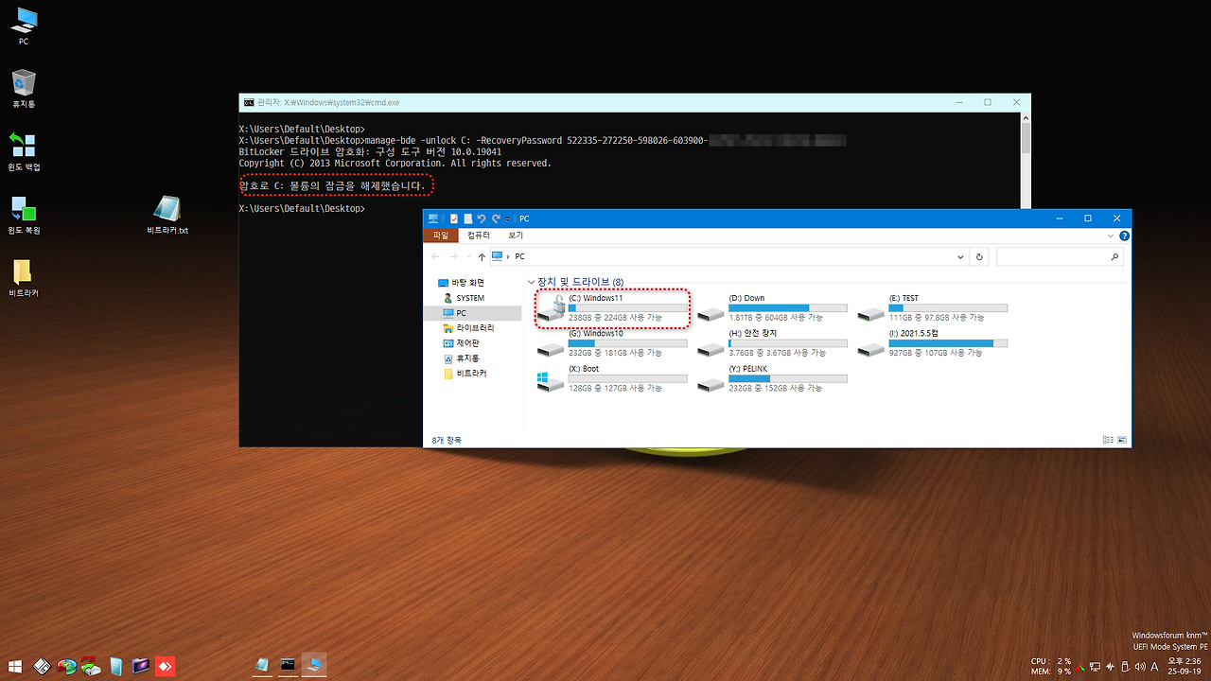This screenshot has width=1211, height=681.
Task: Click Undo icon in Explorer quick access toolbar
Action: click(x=481, y=218)
